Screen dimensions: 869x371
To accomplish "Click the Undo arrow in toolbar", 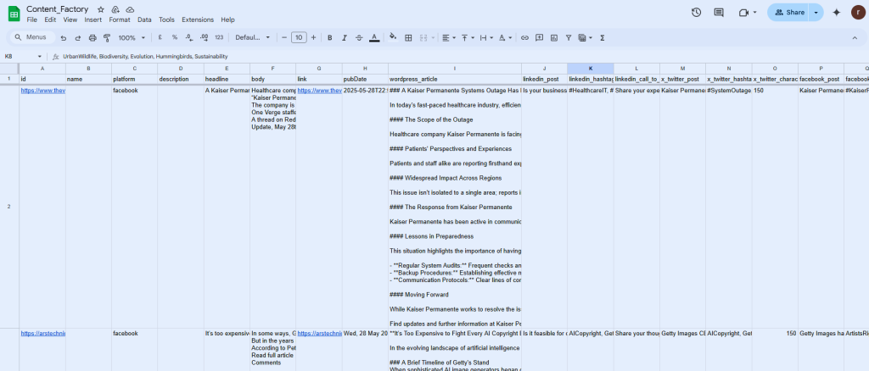I will click(x=64, y=37).
